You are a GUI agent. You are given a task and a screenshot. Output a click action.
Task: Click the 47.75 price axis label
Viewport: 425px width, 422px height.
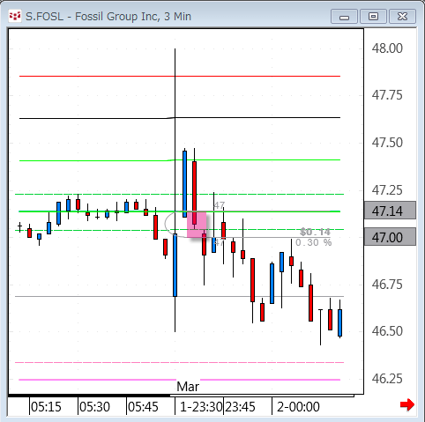(387, 95)
